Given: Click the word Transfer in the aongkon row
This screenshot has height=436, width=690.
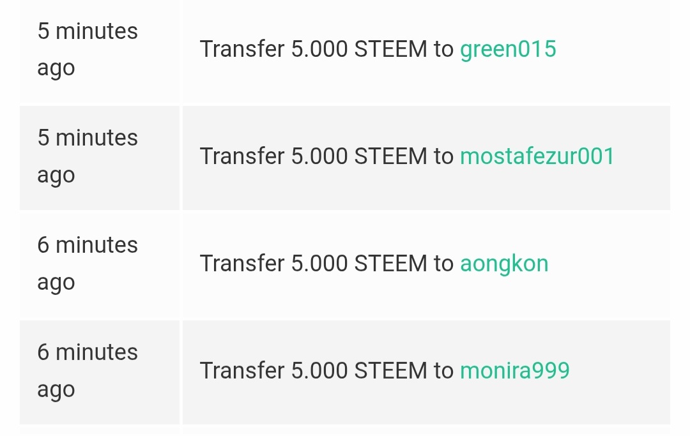Looking at the screenshot, I should pos(242,264).
